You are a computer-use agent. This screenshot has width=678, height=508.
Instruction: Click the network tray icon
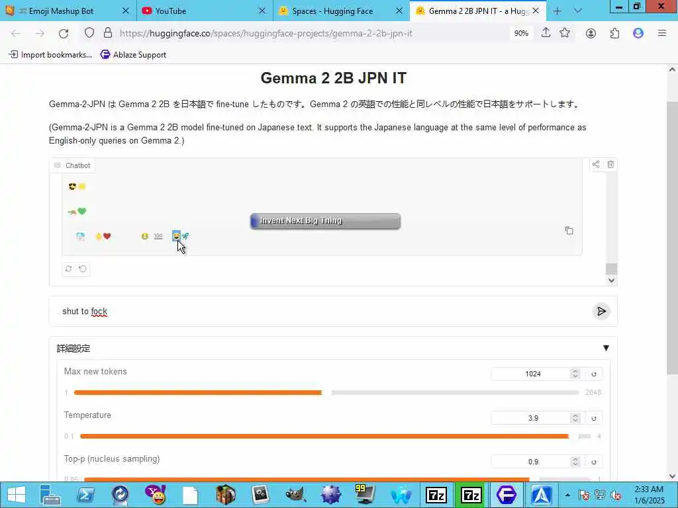click(600, 495)
